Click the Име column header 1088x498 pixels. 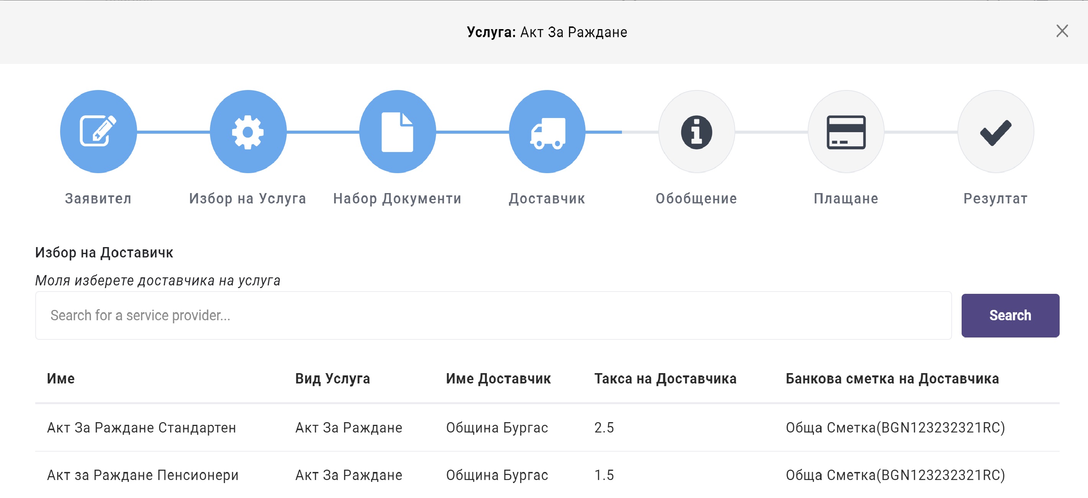tap(61, 378)
